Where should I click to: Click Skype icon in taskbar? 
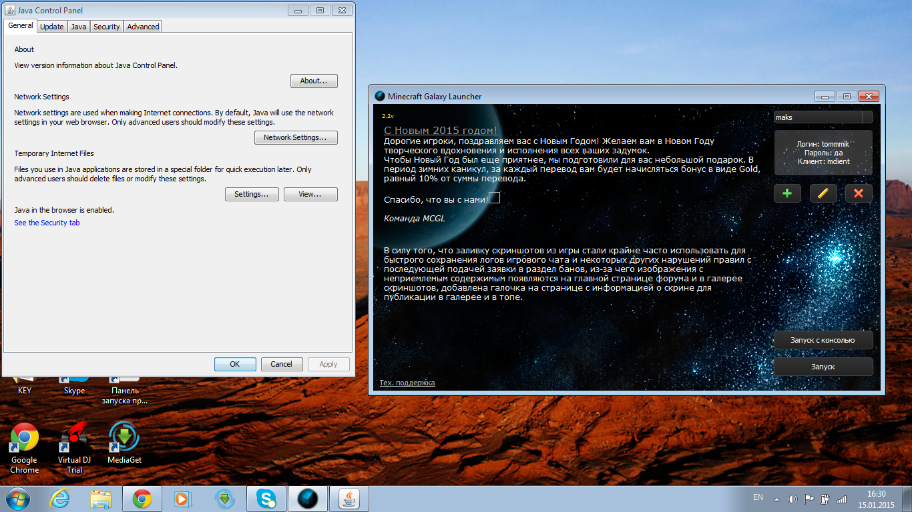(266, 499)
